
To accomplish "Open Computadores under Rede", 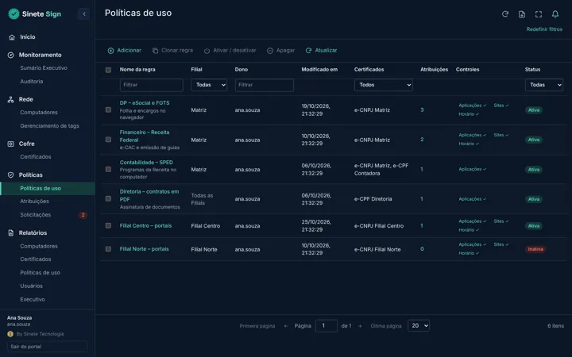I will point(39,113).
